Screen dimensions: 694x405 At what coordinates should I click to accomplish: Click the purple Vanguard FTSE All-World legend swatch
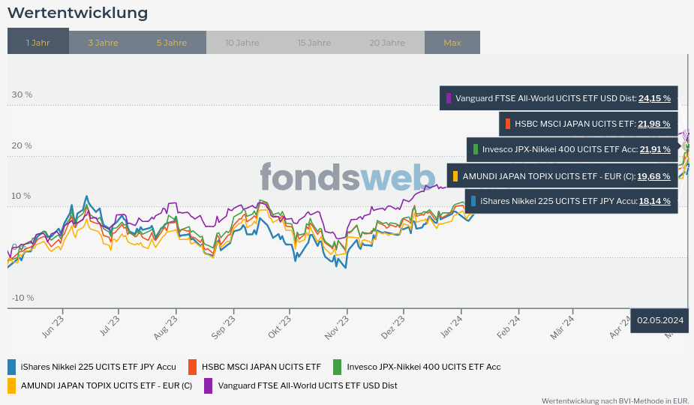coord(209,385)
